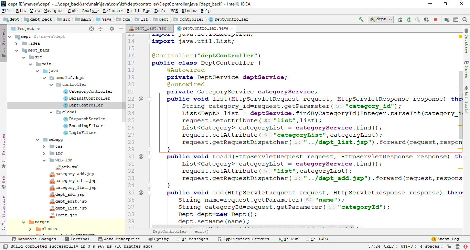Collapse the webapp folder
The width and height of the screenshot is (470, 250).
click(37, 139)
